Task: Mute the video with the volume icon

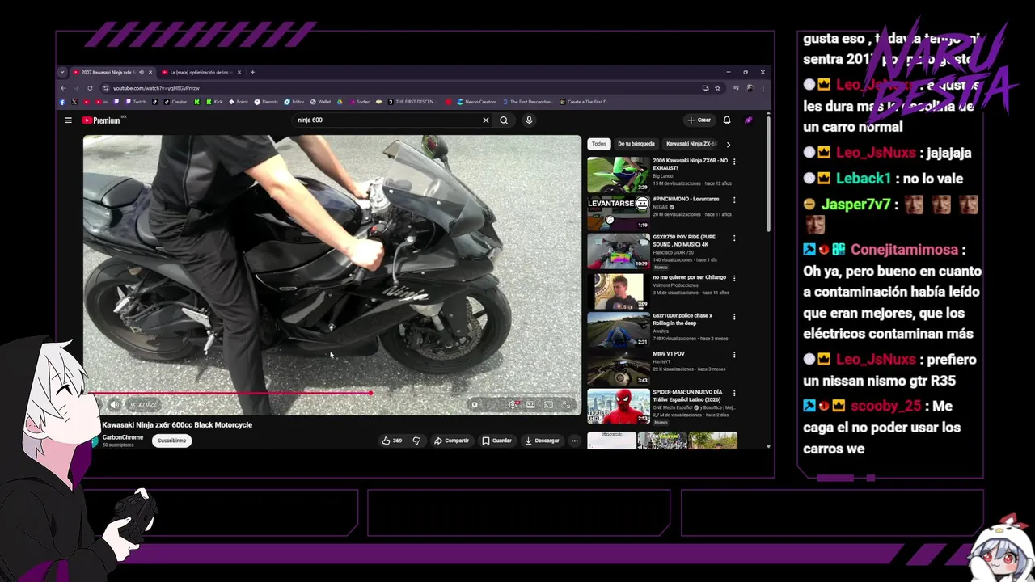Action: pyautogui.click(x=114, y=404)
